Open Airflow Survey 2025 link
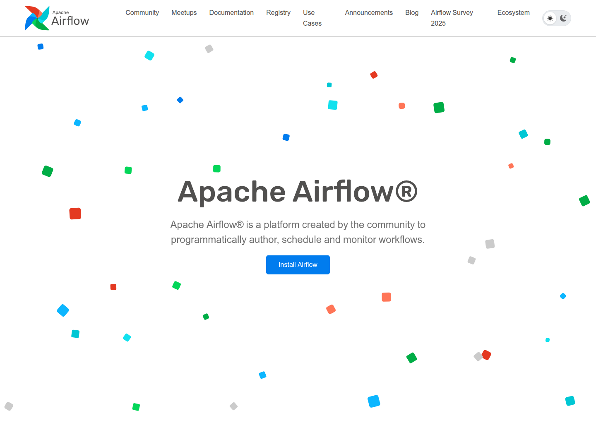 tap(452, 18)
